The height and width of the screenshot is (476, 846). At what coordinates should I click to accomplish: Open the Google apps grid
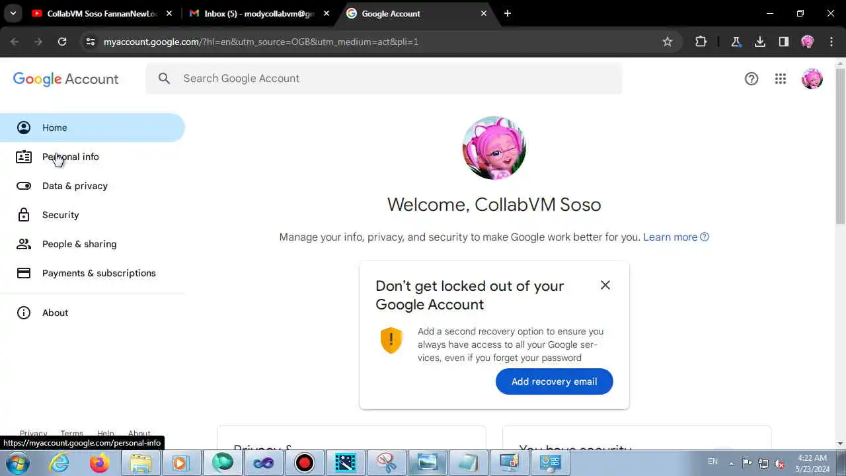click(781, 79)
